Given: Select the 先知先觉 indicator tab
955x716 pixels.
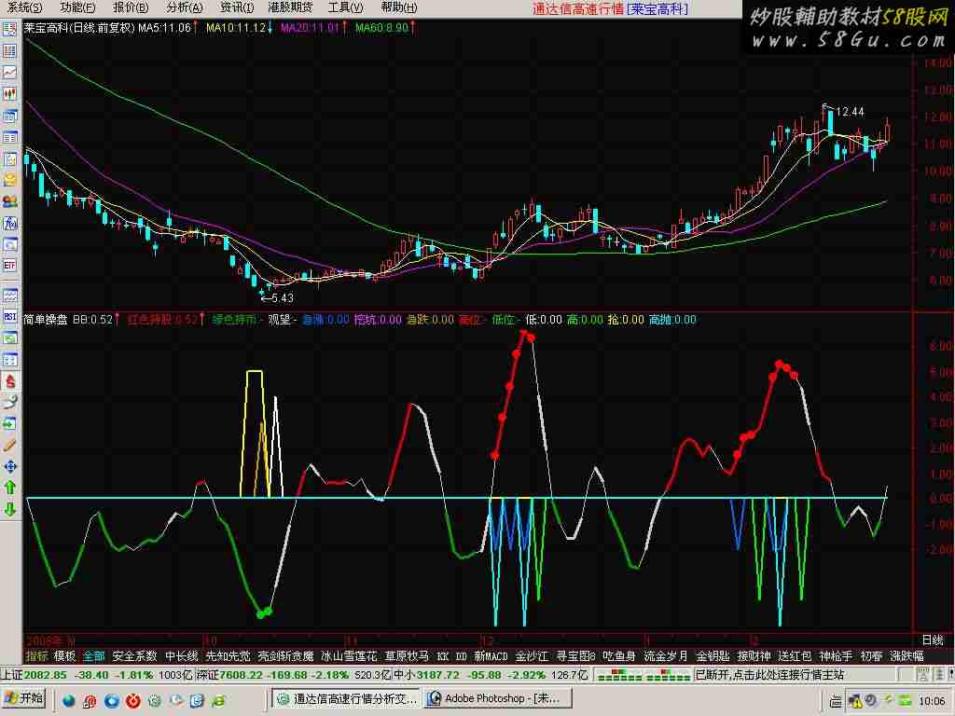Looking at the screenshot, I should tap(228, 655).
